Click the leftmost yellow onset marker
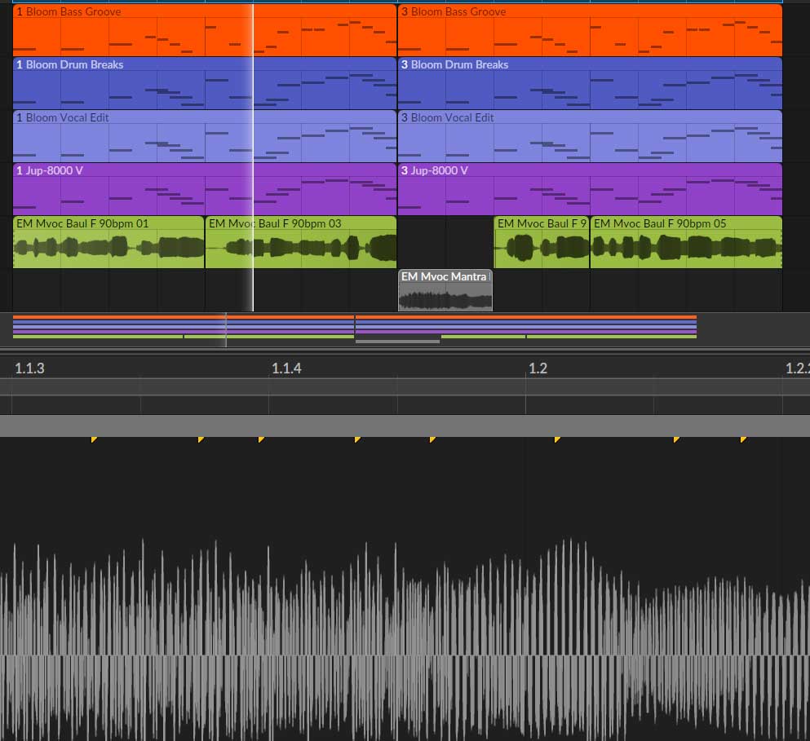 point(94,440)
